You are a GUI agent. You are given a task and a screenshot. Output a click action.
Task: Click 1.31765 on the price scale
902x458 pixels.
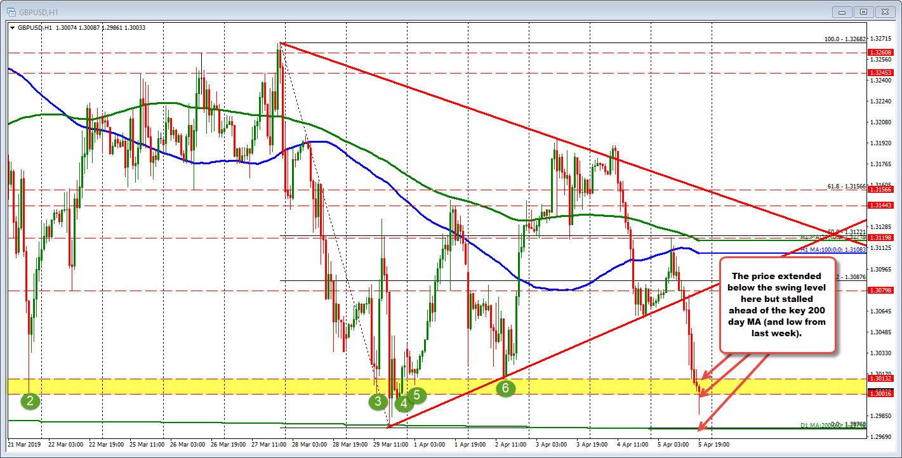881,164
